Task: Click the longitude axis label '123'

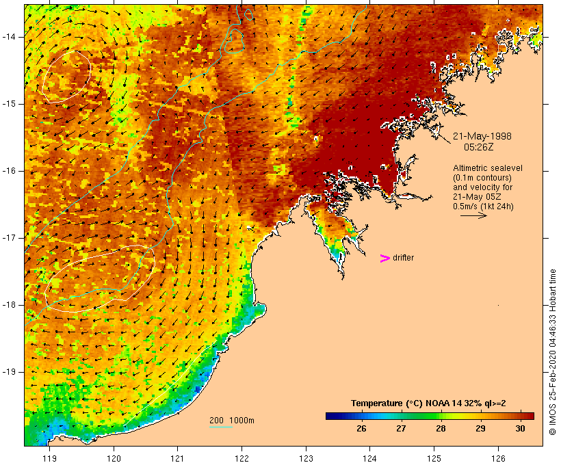Action: pyautogui.click(x=306, y=458)
